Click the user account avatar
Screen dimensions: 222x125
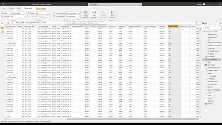coord(204,5)
